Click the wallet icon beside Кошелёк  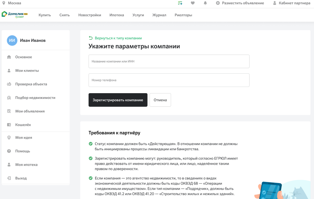(x=9, y=125)
